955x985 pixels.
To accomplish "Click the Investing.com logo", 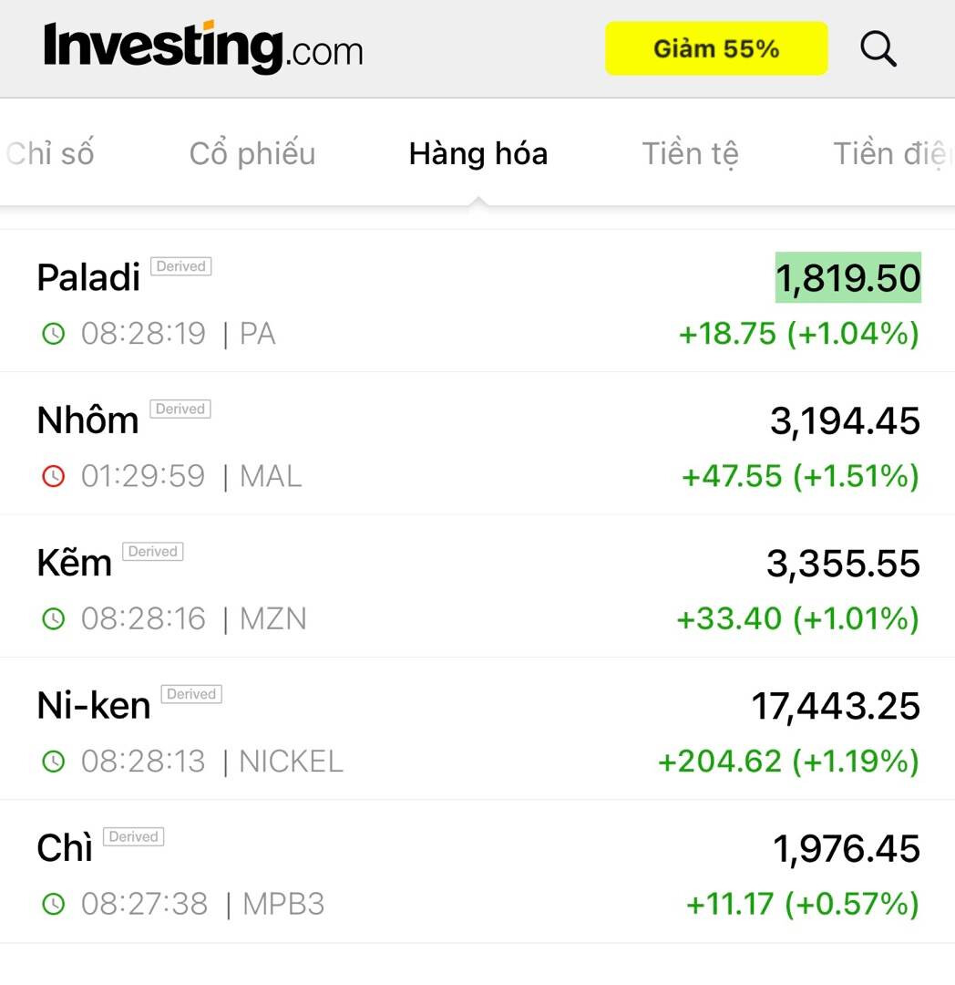I will click(202, 47).
